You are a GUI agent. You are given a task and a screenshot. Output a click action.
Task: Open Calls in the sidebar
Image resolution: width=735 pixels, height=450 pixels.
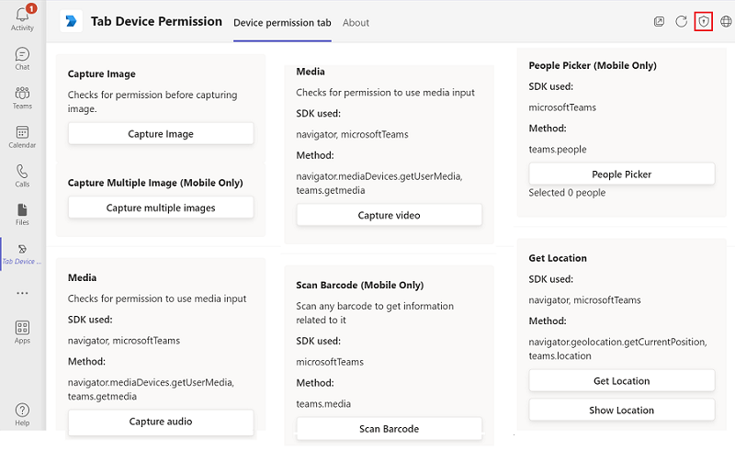22,175
